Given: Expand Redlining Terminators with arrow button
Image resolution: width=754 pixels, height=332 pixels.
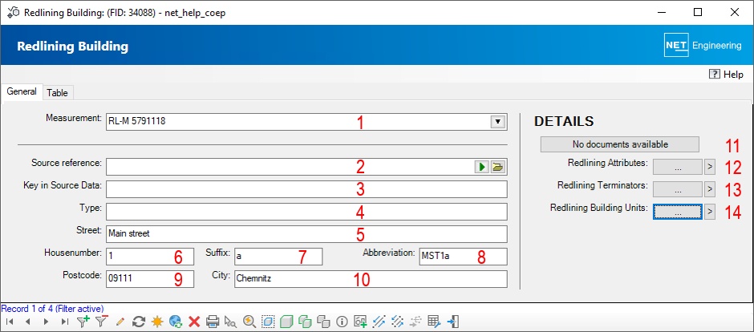Looking at the screenshot, I should (709, 189).
